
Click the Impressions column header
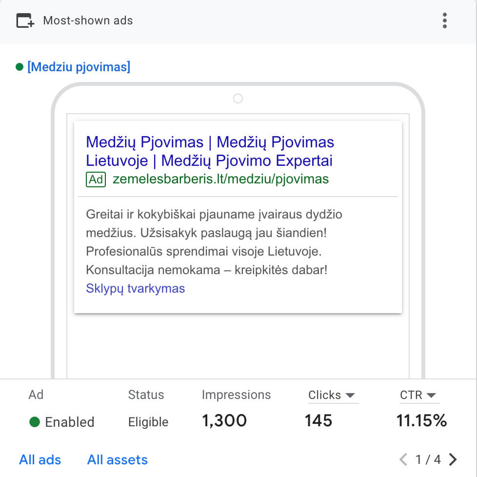[x=236, y=395]
